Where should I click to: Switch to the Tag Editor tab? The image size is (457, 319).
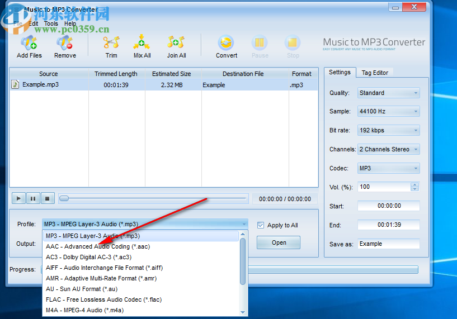pos(375,73)
